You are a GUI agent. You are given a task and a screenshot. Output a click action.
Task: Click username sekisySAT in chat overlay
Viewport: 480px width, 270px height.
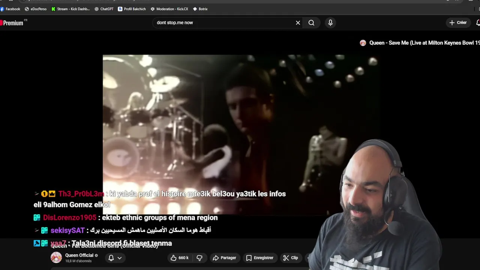tap(67, 230)
